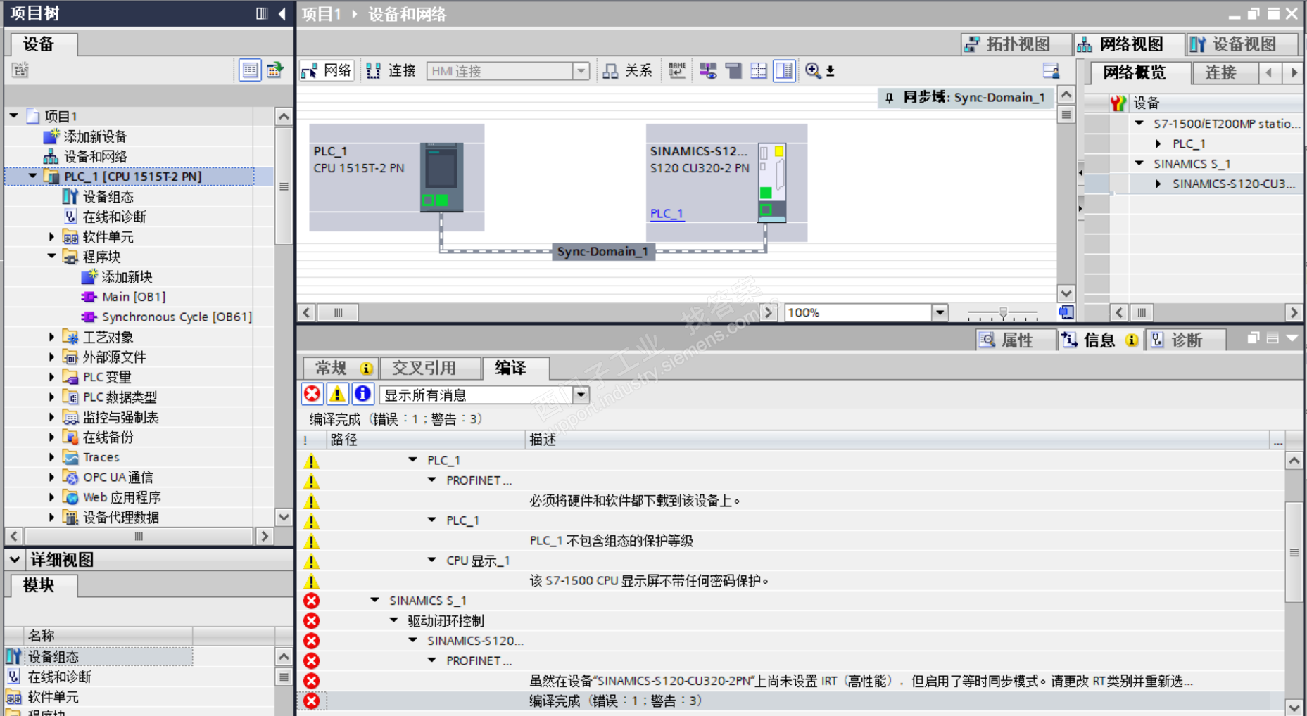Select the Synchronous Cycle [OB61] block
1307x716 pixels.
[177, 317]
